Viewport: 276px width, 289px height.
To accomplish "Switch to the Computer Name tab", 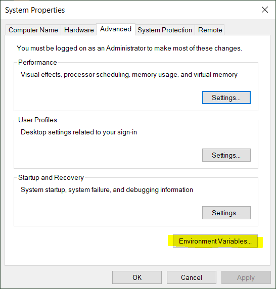I will (x=33, y=30).
